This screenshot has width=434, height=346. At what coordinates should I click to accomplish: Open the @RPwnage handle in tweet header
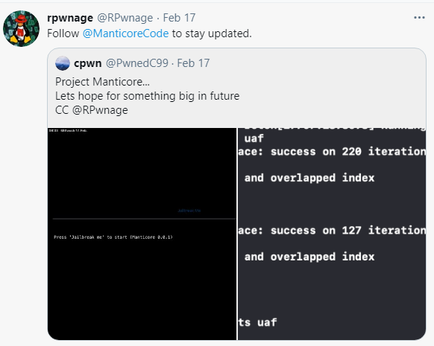coord(125,18)
